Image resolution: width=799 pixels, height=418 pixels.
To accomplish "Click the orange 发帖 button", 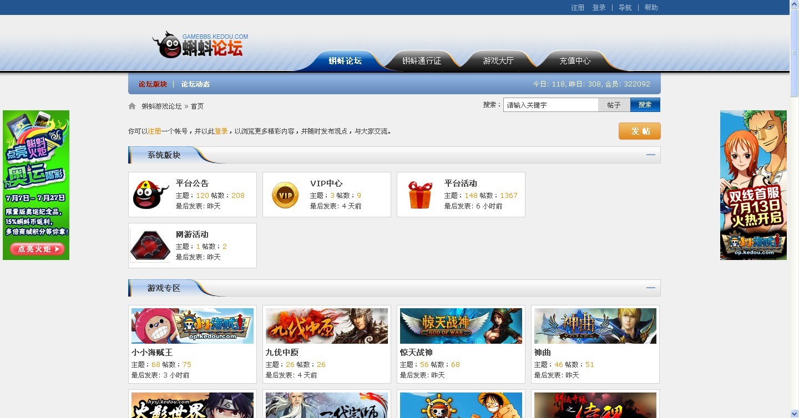I will 640,131.
